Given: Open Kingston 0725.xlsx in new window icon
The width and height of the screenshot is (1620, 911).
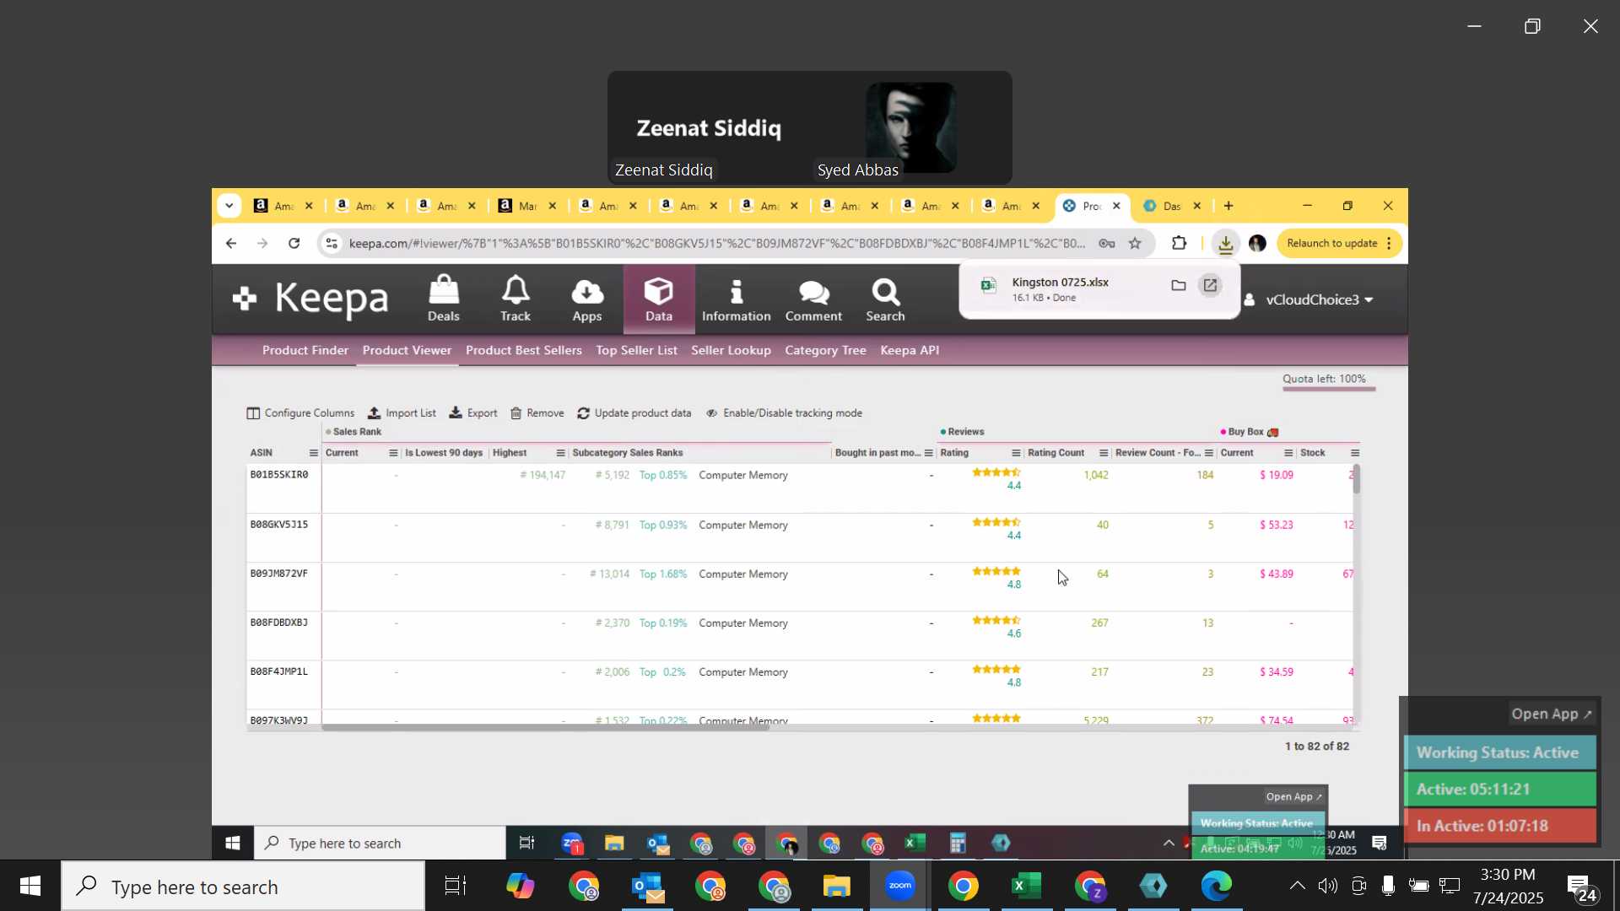Looking at the screenshot, I should (1210, 285).
